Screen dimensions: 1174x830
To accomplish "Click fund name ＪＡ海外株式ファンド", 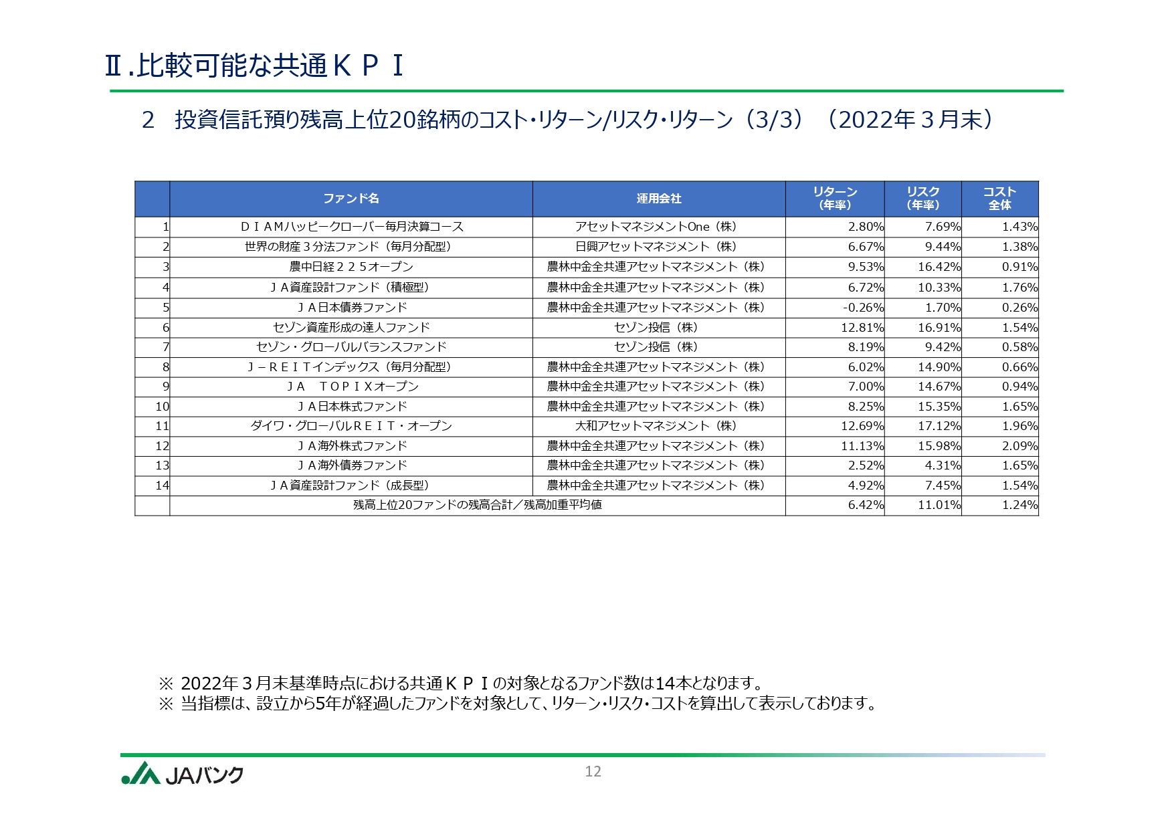I will 351,446.
